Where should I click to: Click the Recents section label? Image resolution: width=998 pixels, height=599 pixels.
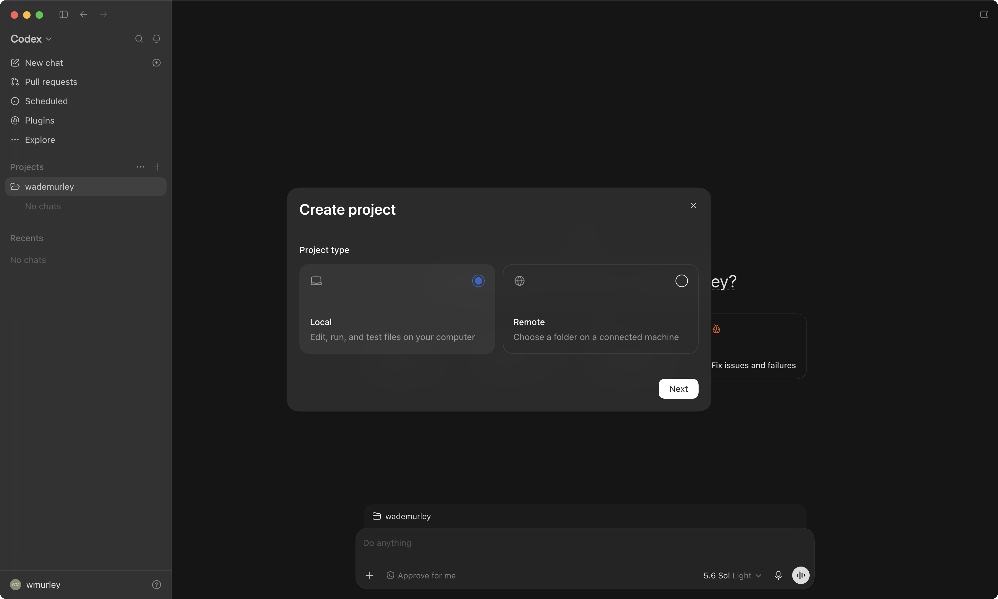coord(27,238)
